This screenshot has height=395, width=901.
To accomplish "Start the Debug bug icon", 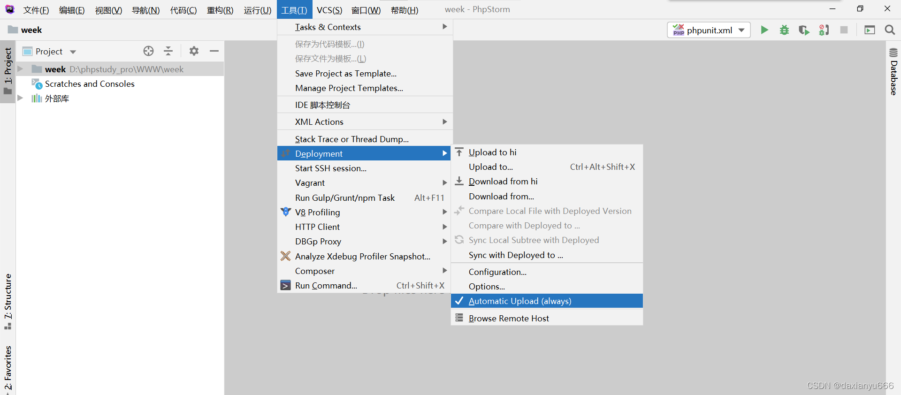I will [784, 30].
